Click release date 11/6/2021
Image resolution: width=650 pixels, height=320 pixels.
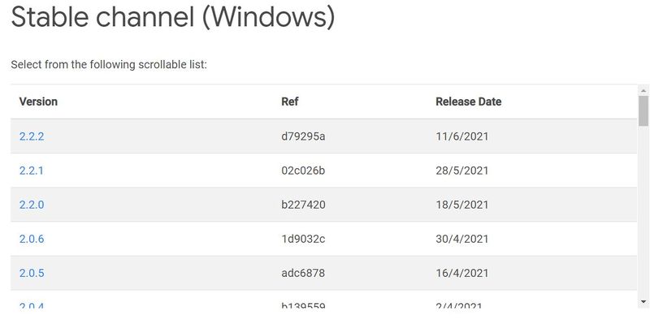[x=462, y=136]
